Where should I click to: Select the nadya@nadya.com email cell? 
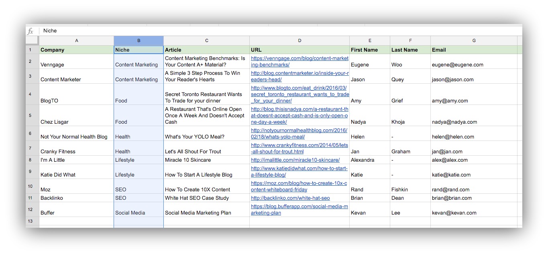[x=474, y=116]
